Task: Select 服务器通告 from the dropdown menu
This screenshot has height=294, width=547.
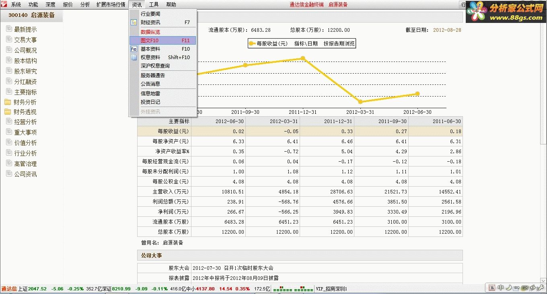Action: click(x=162, y=75)
